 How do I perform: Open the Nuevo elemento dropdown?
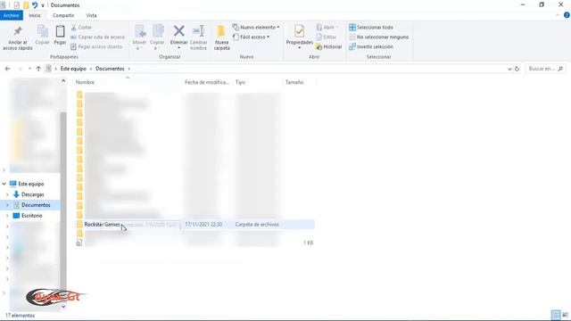pyautogui.click(x=256, y=28)
